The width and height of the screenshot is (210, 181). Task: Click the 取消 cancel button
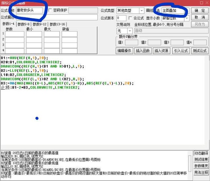[199, 17]
